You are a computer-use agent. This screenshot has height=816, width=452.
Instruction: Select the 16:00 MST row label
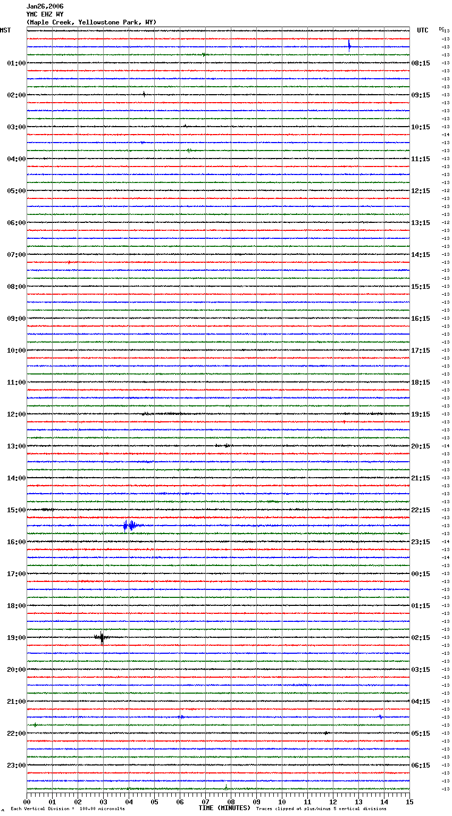(16, 542)
